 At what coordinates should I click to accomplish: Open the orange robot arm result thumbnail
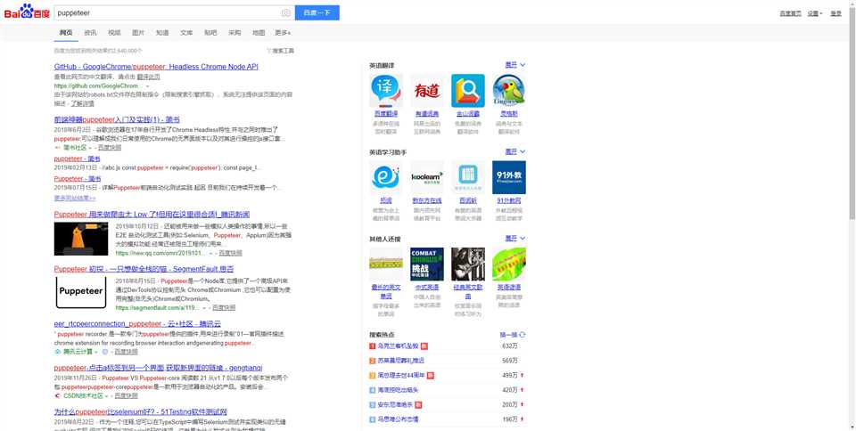pyautogui.click(x=81, y=239)
